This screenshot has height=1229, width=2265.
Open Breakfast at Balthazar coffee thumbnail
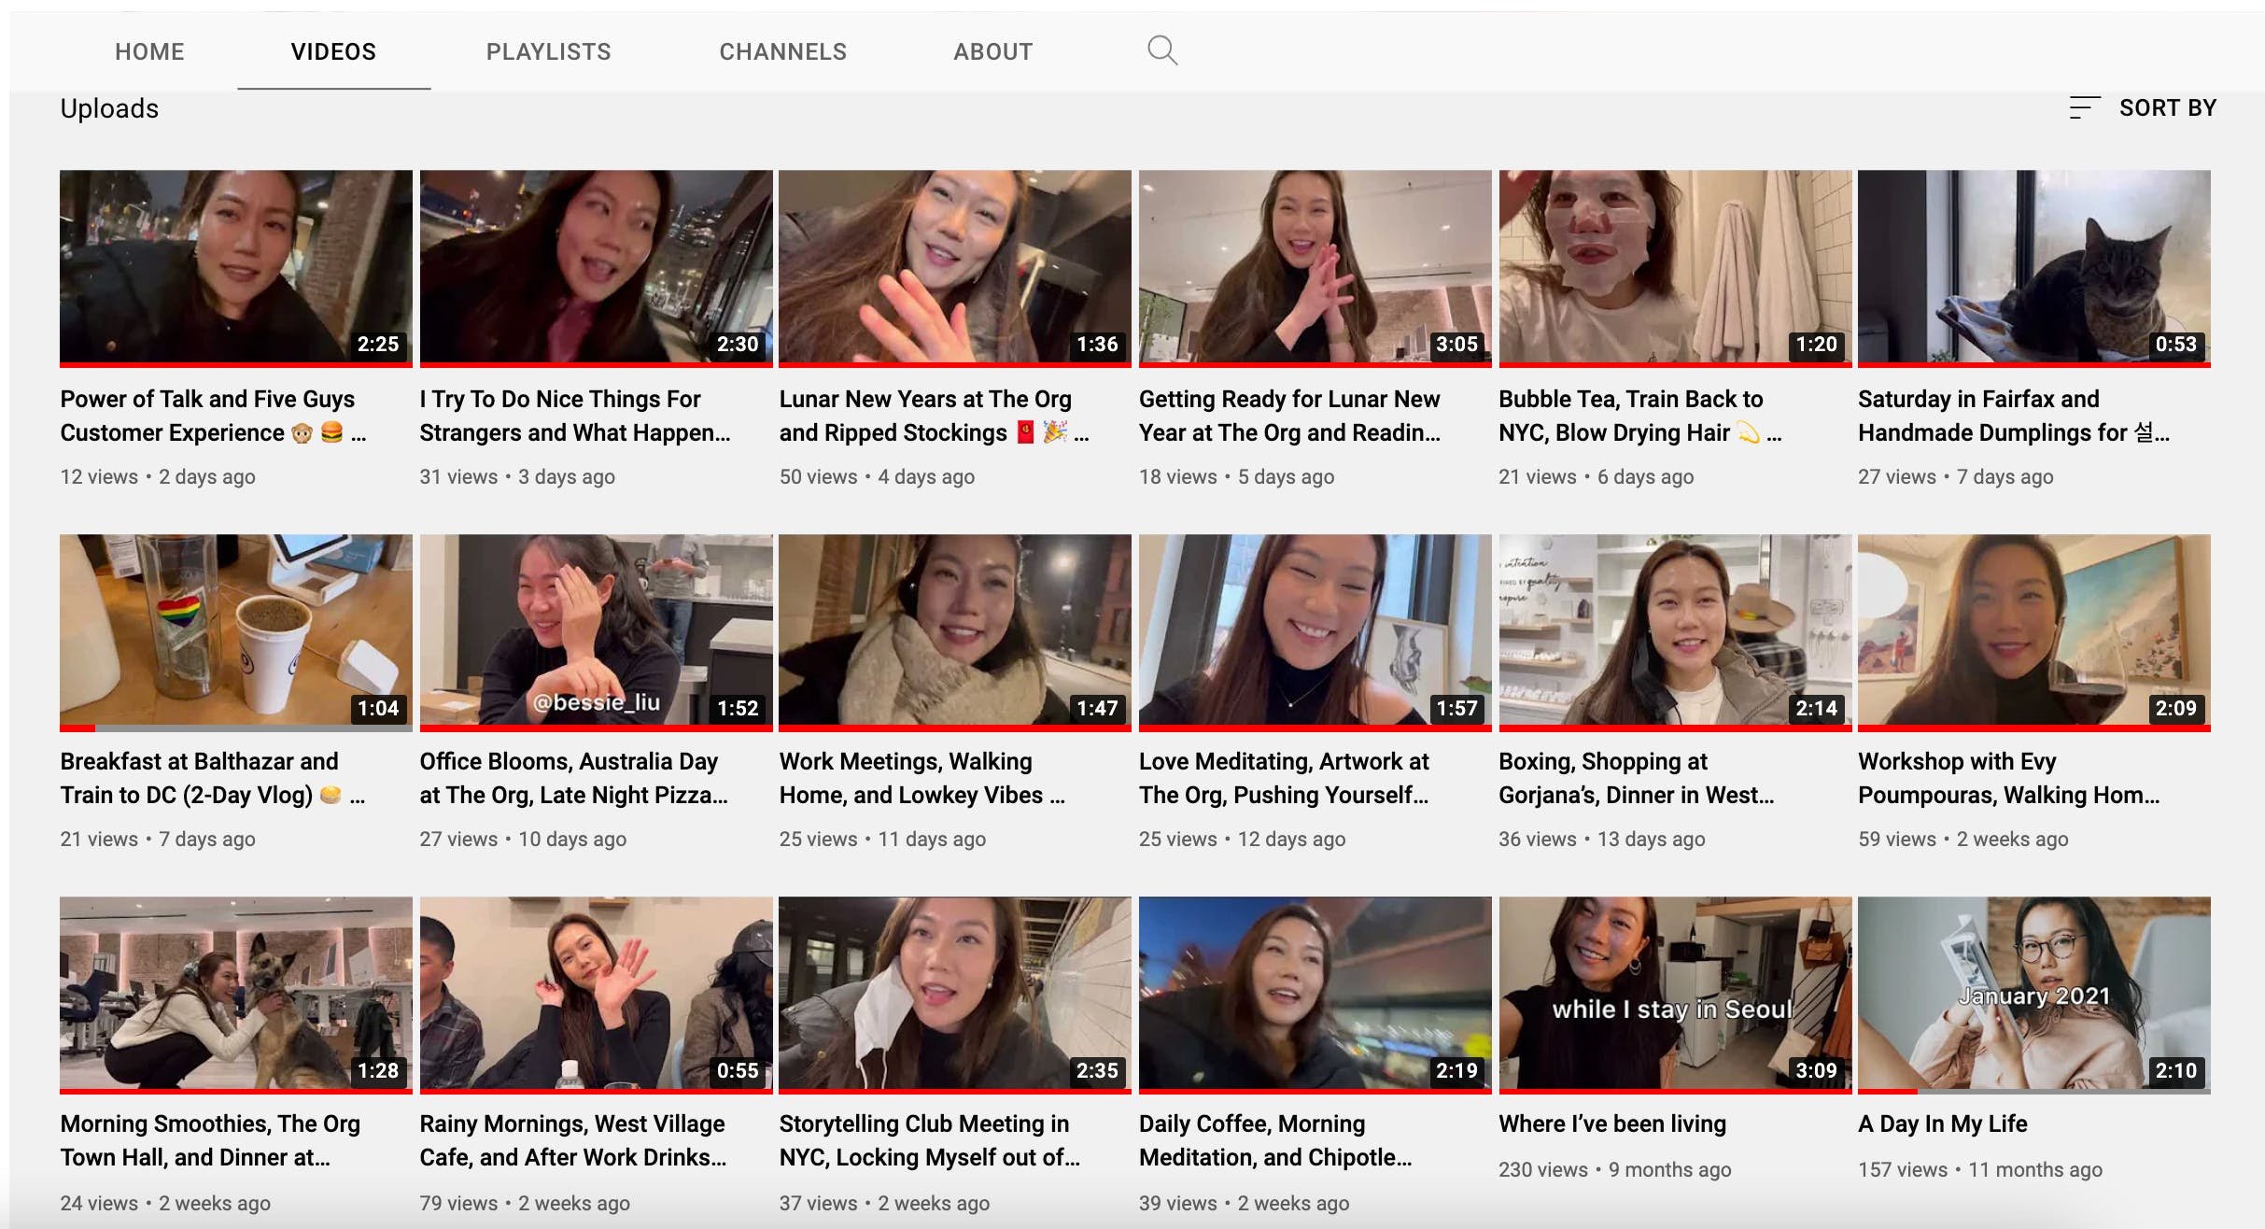[x=236, y=632]
